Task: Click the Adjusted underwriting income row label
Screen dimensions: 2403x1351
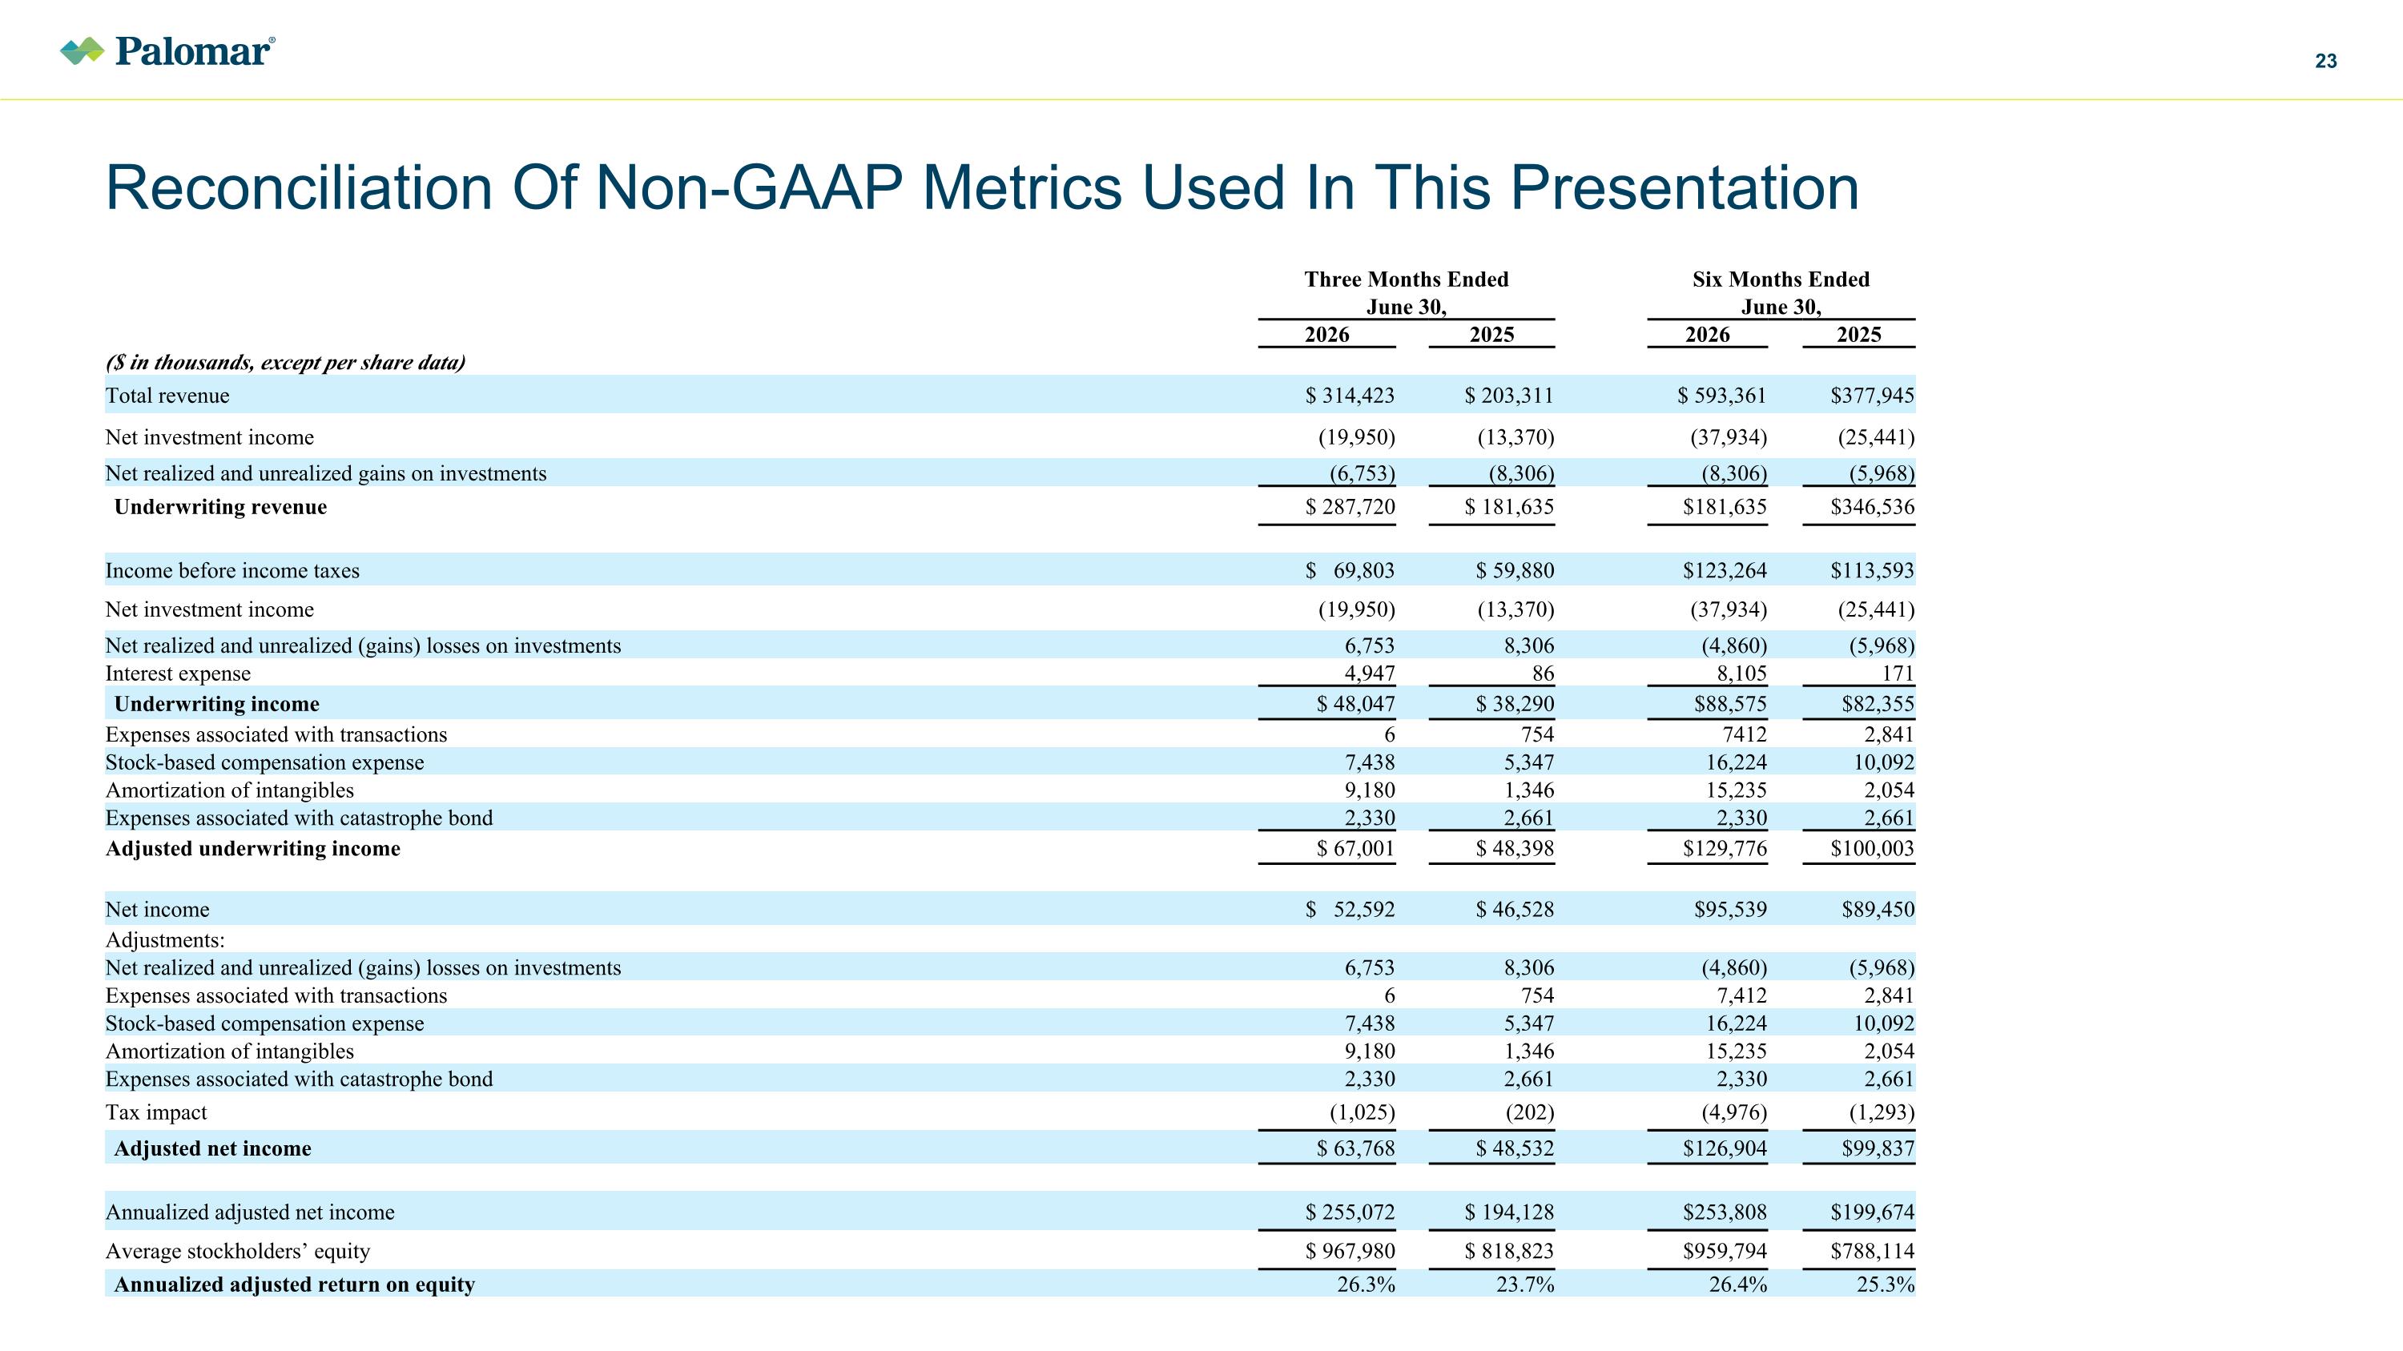Action: point(253,848)
